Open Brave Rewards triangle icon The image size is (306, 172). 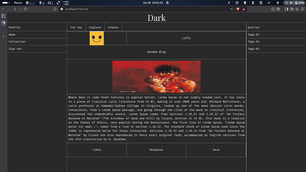(x=244, y=9)
